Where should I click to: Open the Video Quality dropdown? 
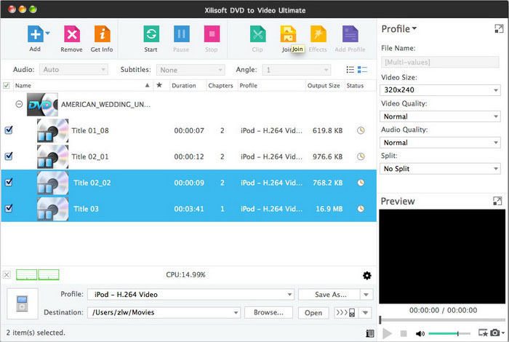[440, 116]
